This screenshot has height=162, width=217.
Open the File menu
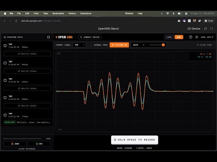click(x=19, y=13)
